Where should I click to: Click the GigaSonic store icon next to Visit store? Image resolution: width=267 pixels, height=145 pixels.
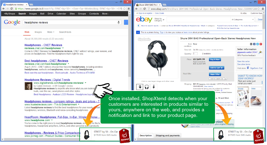(248, 68)
